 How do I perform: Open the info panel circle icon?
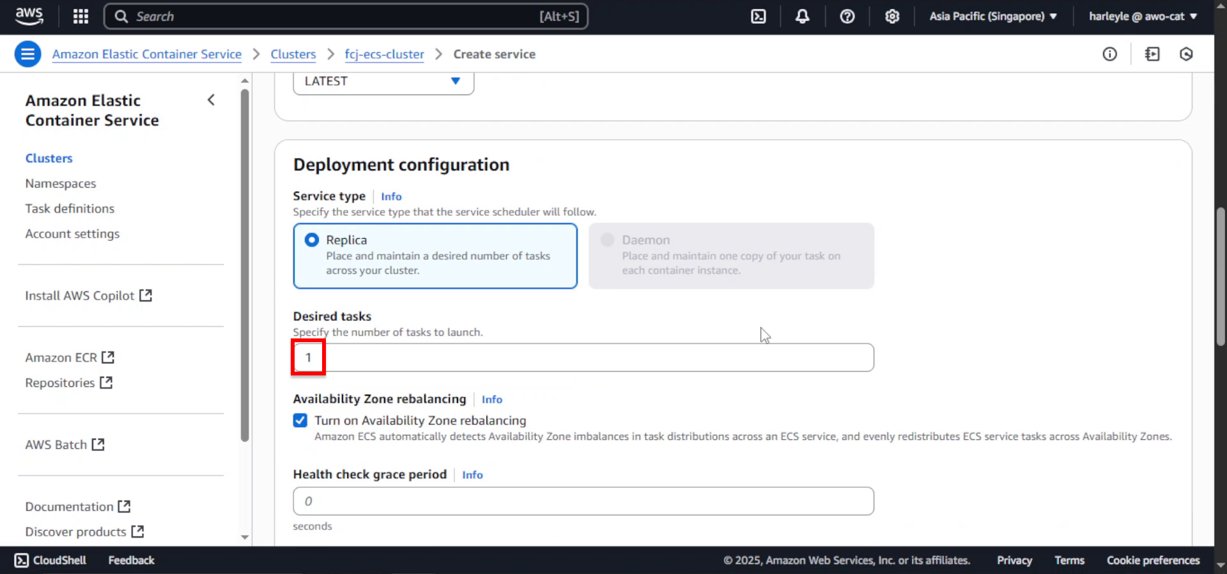[1110, 54]
